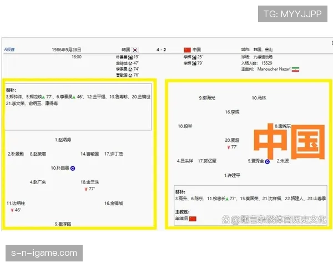Image resolution: width=333 pixels, height=267 pixels.
Task: Click the green sub-on arrow after Chinese substitute 11
Action: pyautogui.click(x=227, y=199)
